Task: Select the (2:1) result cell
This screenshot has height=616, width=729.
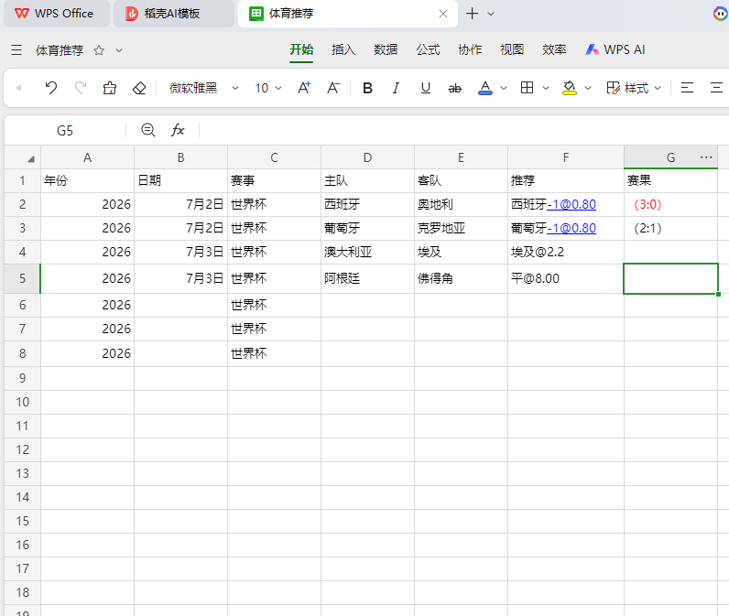Action: pos(670,228)
